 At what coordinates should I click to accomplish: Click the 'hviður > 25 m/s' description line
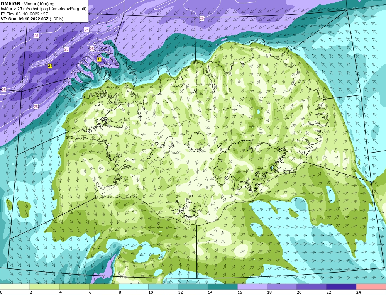coord(44,9)
